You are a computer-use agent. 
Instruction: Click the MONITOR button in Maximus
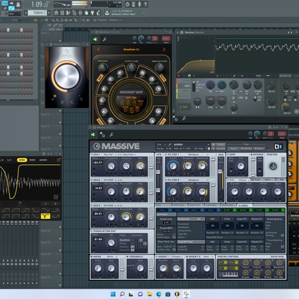(285, 76)
